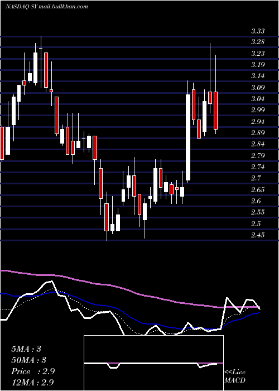The image size is (279, 391).
Task: Select the 3.19 price level label
Action: (x=258, y=65)
